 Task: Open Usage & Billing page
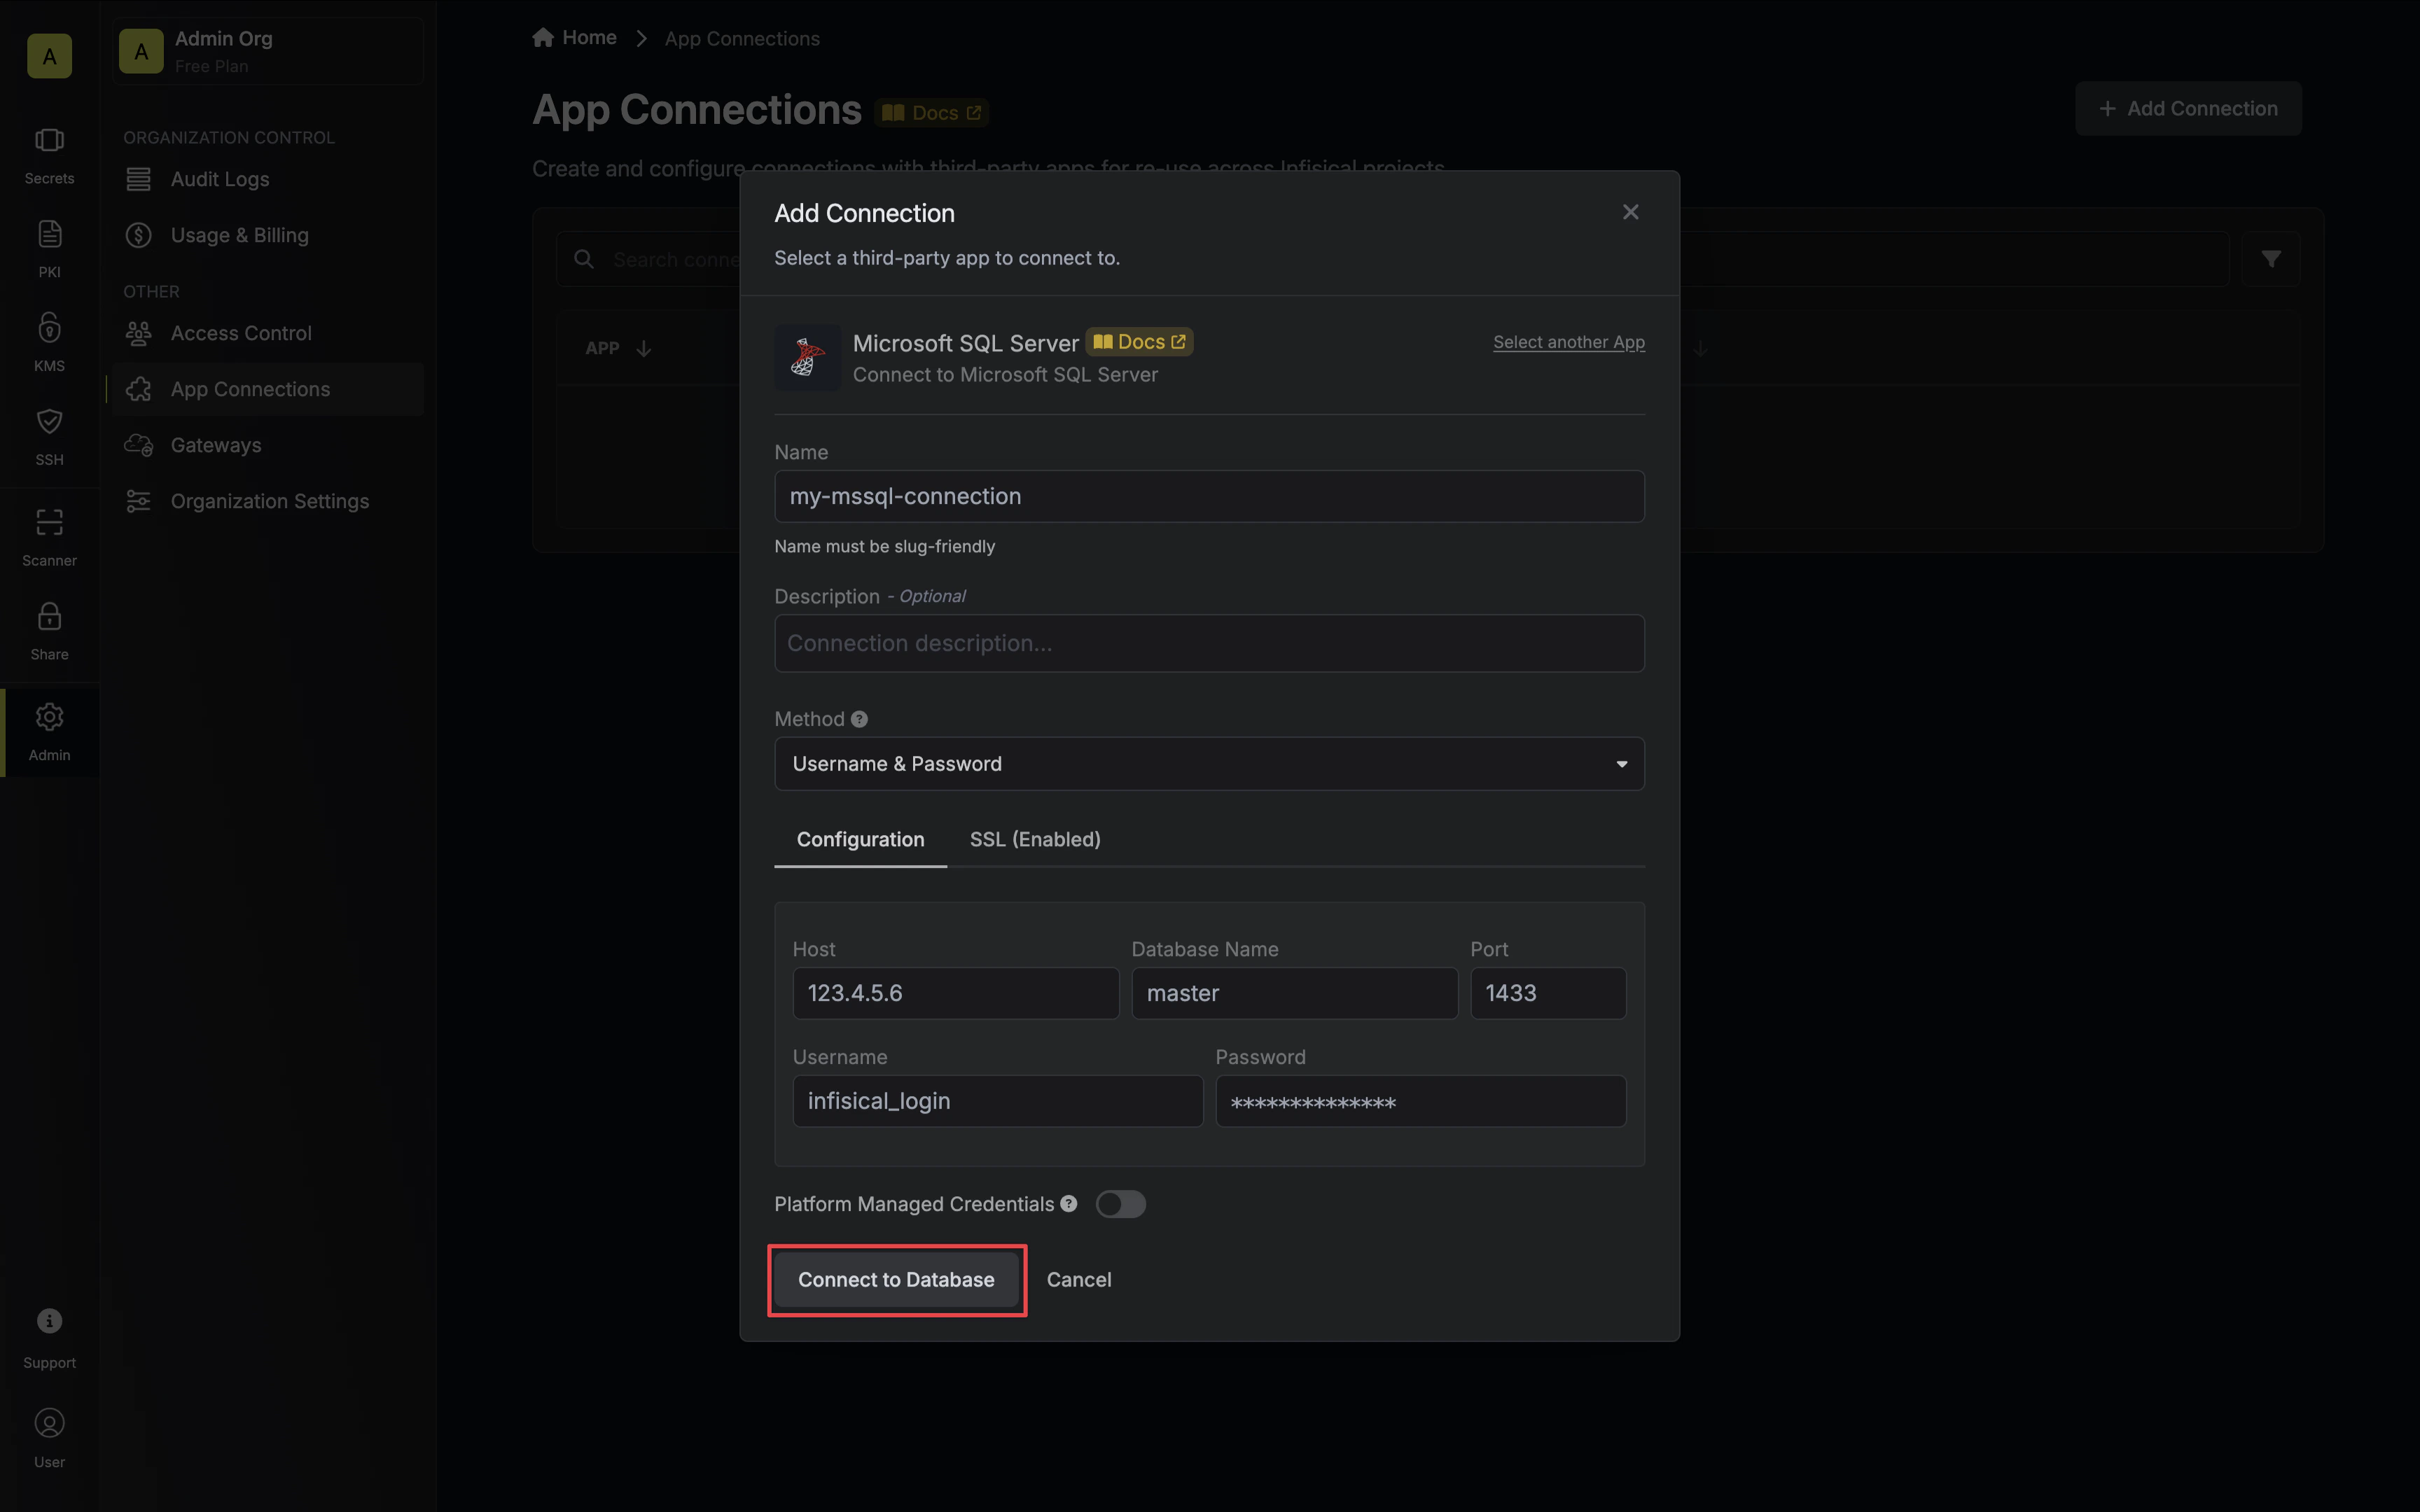pos(268,235)
